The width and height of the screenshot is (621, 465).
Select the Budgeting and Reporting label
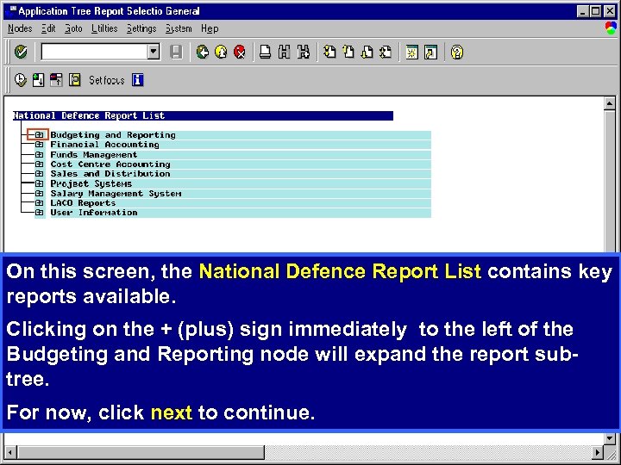(x=113, y=135)
